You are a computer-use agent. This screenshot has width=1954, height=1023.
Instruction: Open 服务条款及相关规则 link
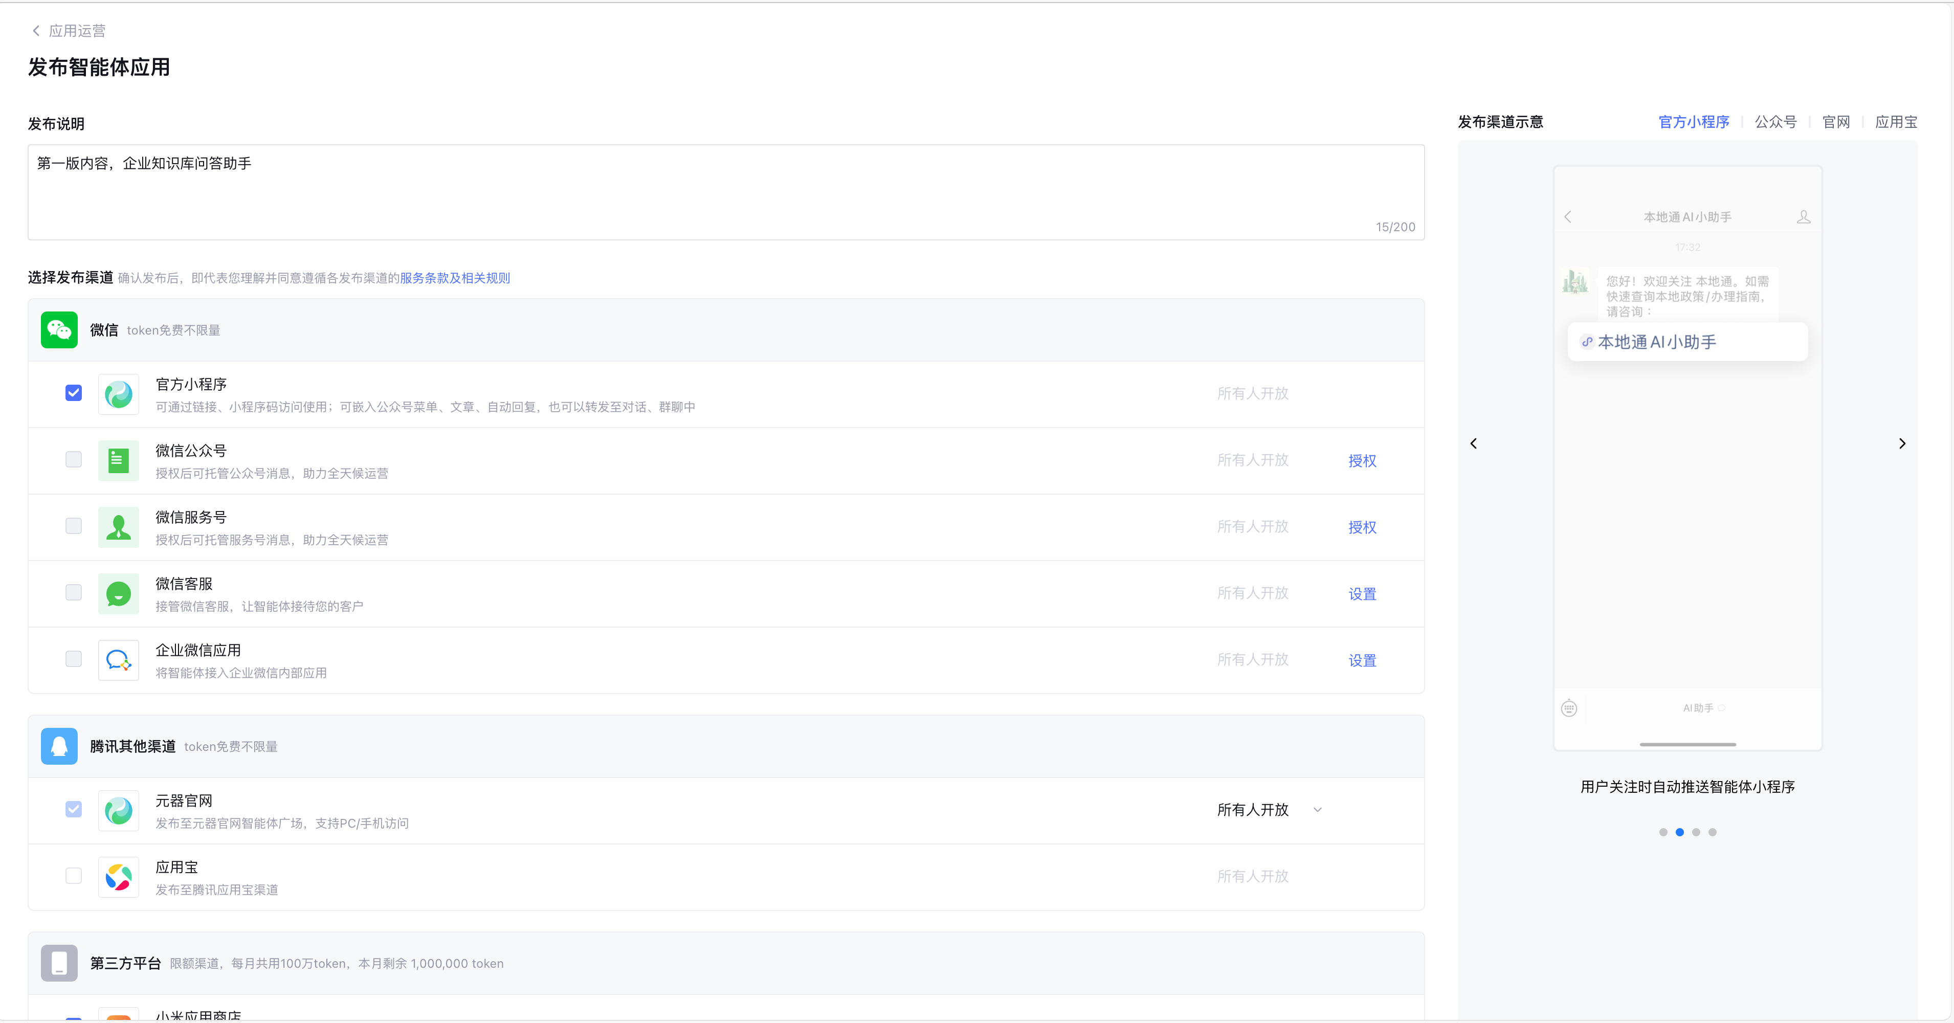454,278
